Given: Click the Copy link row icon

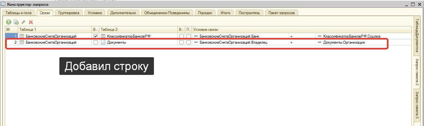Looking at the screenshot, I should click(16, 22).
